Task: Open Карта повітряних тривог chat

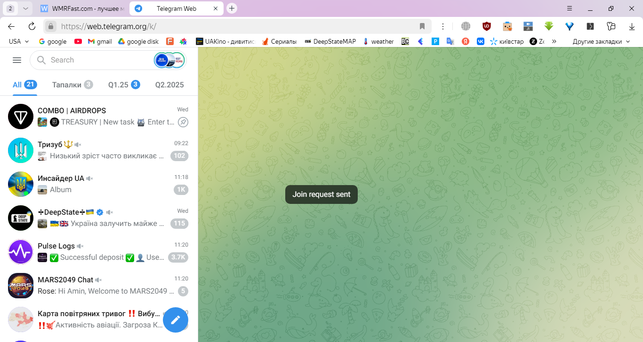Action: 98,319
